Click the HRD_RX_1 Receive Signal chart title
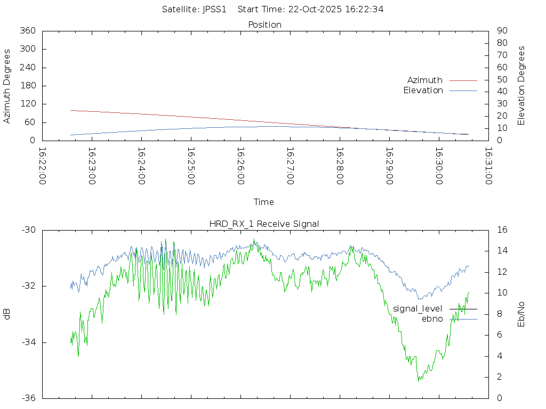 click(264, 224)
